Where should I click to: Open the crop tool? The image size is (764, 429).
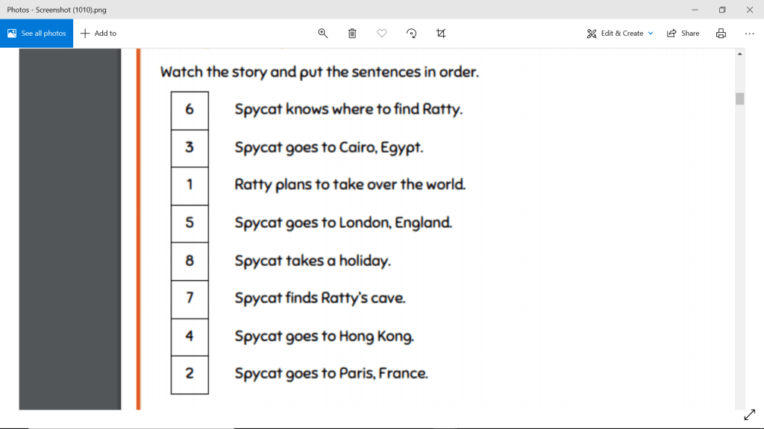[441, 34]
